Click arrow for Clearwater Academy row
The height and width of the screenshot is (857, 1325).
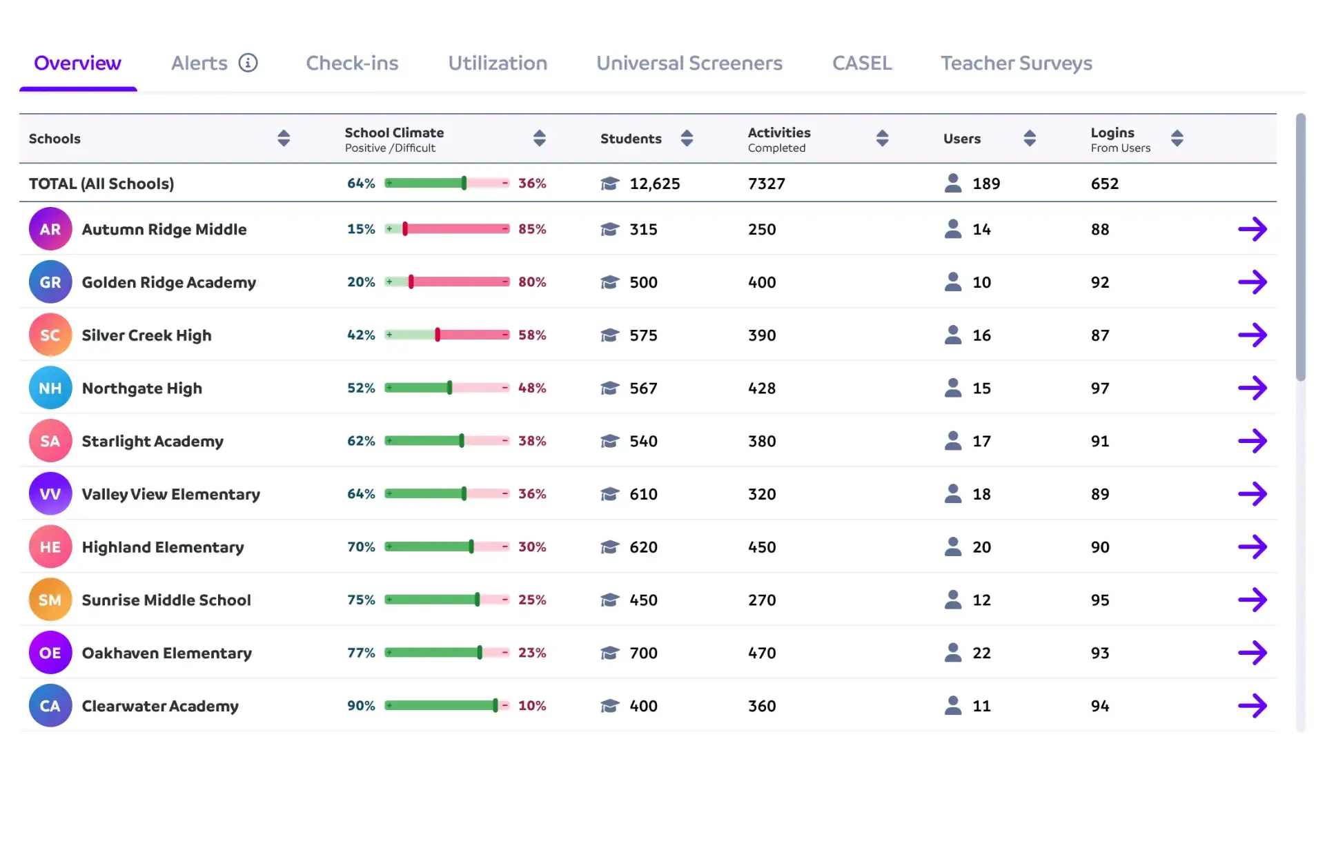pyautogui.click(x=1252, y=706)
